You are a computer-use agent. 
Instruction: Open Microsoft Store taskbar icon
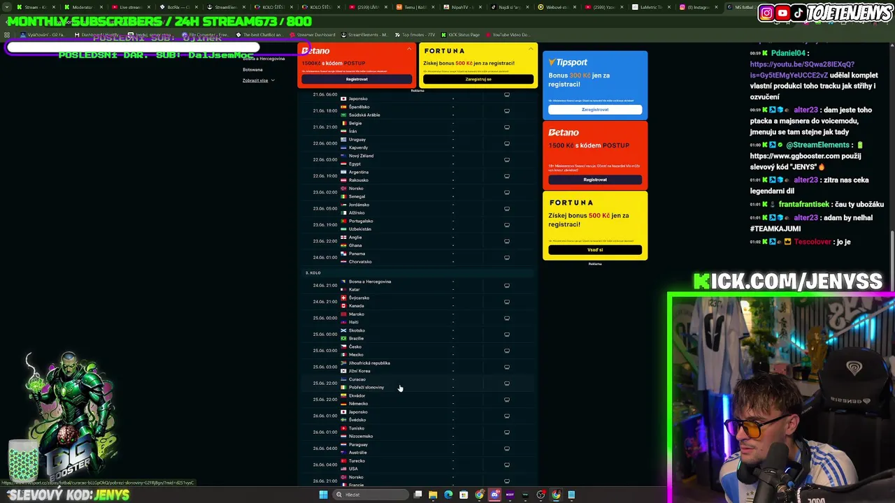[464, 495]
